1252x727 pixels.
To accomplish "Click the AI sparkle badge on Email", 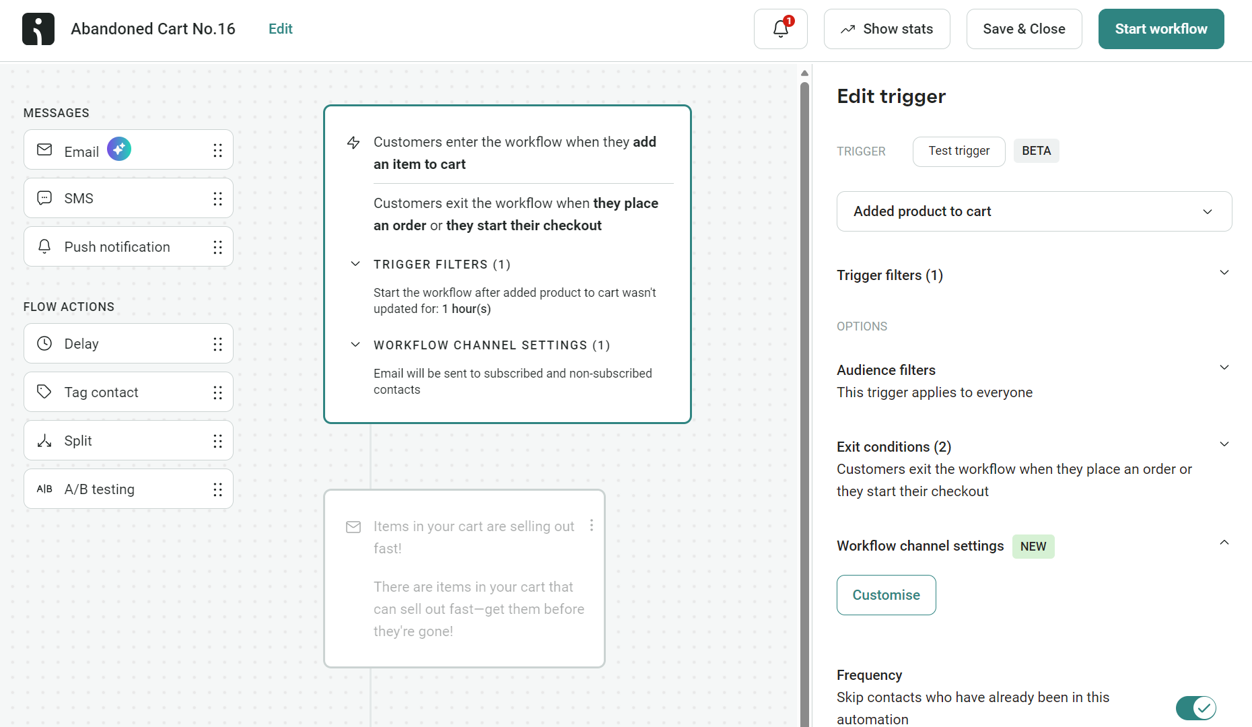I will (x=119, y=149).
